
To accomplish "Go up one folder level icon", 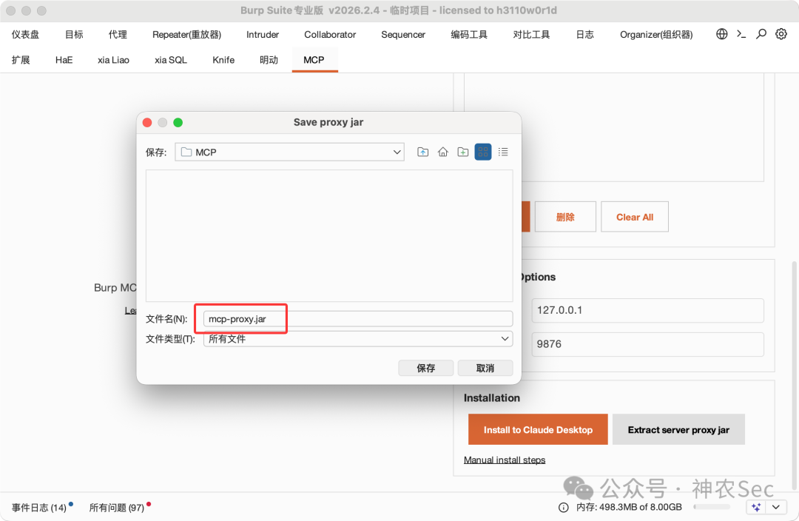I will (x=423, y=152).
